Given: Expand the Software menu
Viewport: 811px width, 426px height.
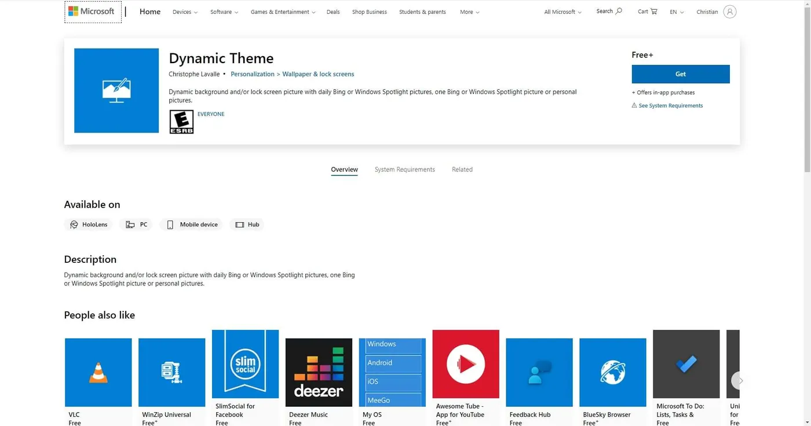Looking at the screenshot, I should 224,12.
